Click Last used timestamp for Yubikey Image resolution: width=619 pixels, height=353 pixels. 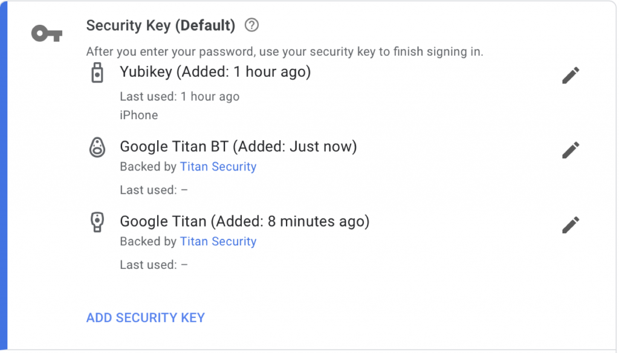click(x=180, y=96)
